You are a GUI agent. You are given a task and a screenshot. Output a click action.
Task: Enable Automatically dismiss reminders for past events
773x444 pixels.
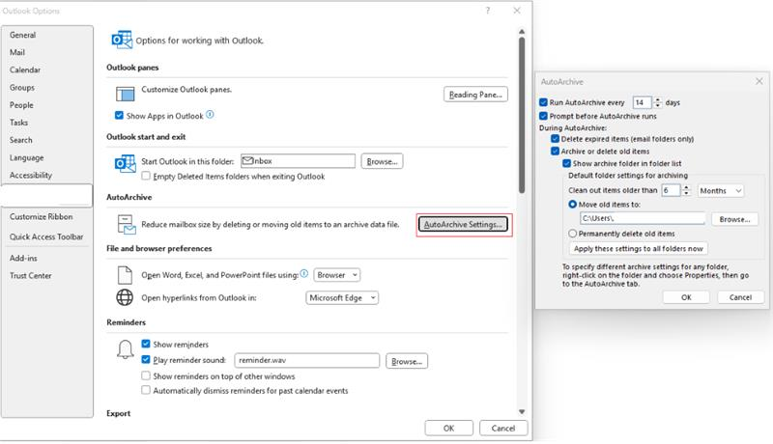click(x=146, y=390)
